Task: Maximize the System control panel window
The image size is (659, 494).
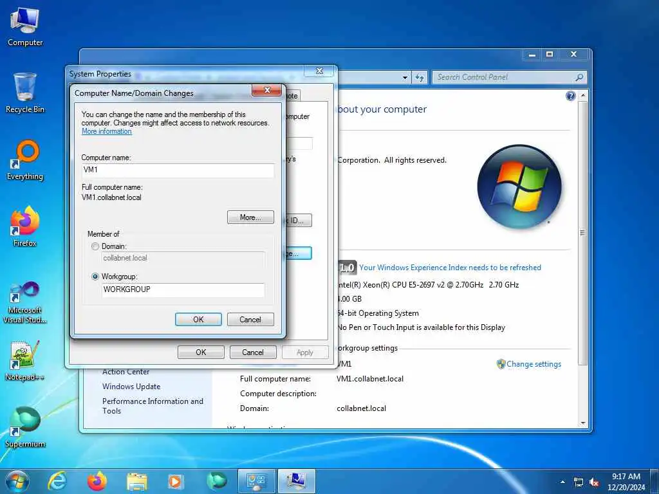Action: pyautogui.click(x=550, y=55)
